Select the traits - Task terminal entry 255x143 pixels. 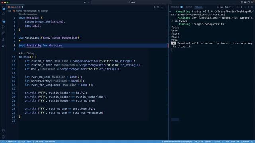pyautogui.click(x=224, y=7)
